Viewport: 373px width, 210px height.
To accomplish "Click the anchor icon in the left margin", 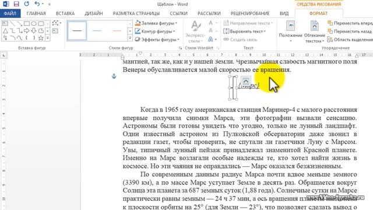I will pyautogui.click(x=114, y=76).
